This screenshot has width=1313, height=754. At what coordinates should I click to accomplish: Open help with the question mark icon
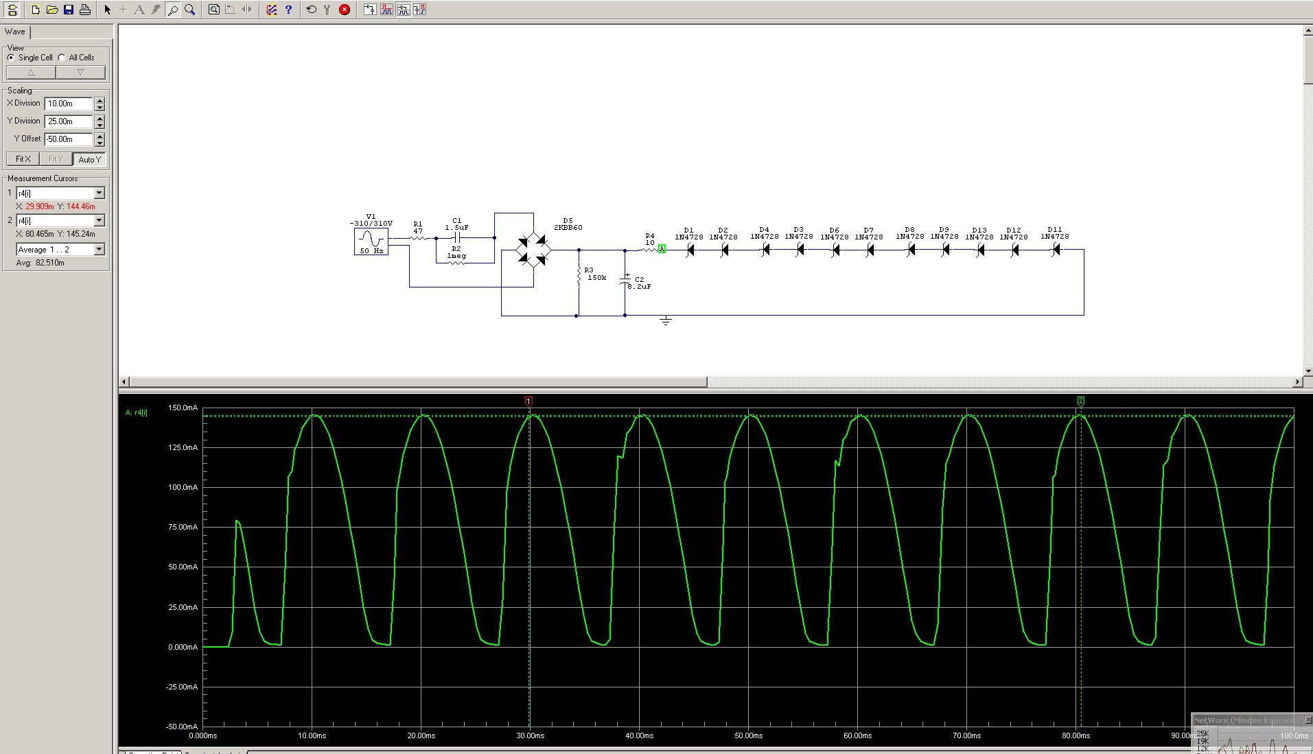(x=288, y=10)
